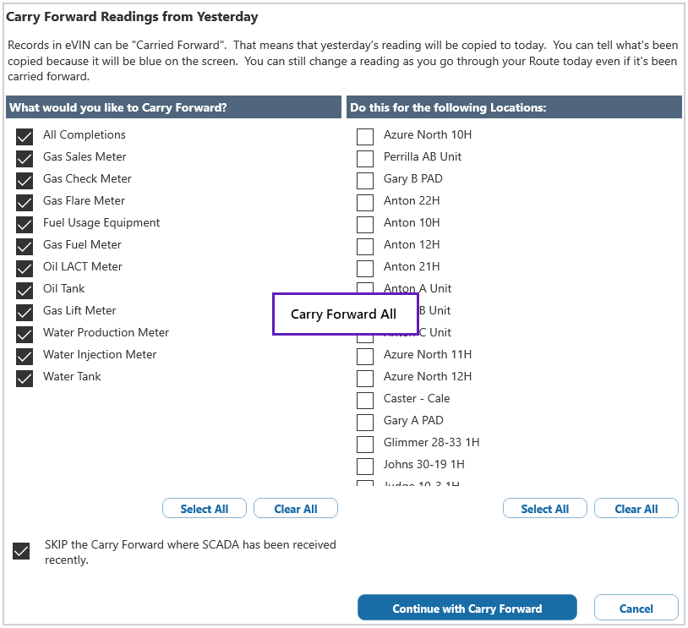Click the Carry Forward All tooltip box
688x628 pixels.
tap(344, 314)
